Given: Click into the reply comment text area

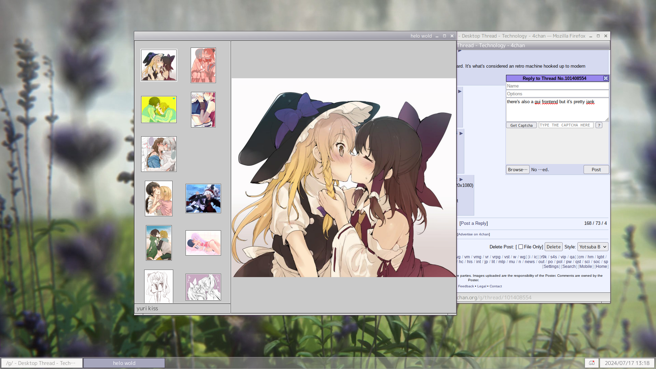Looking at the screenshot, I should click(x=557, y=110).
